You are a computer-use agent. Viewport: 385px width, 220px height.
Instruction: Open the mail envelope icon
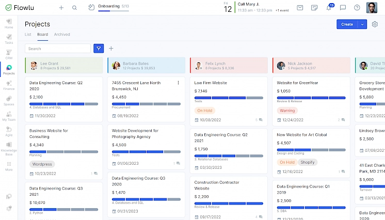point(300,8)
